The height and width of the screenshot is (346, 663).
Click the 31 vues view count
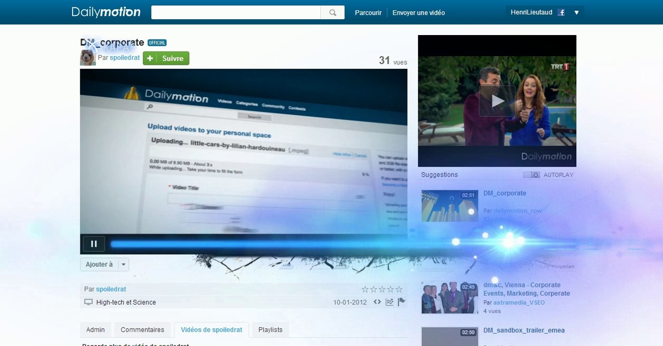click(393, 61)
